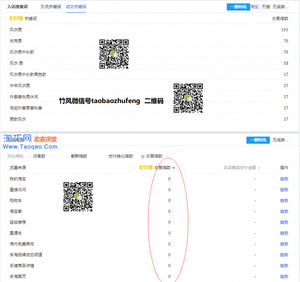
Task: Open 趋势 for 我的淘宝 row
Action: pos(284,179)
